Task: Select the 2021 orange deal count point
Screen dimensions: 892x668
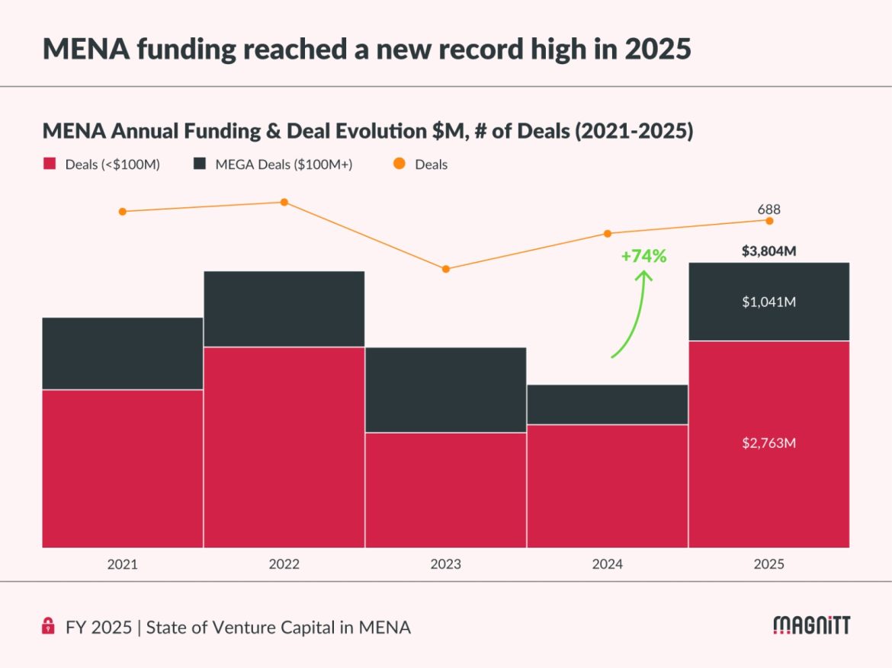Action: tap(123, 211)
